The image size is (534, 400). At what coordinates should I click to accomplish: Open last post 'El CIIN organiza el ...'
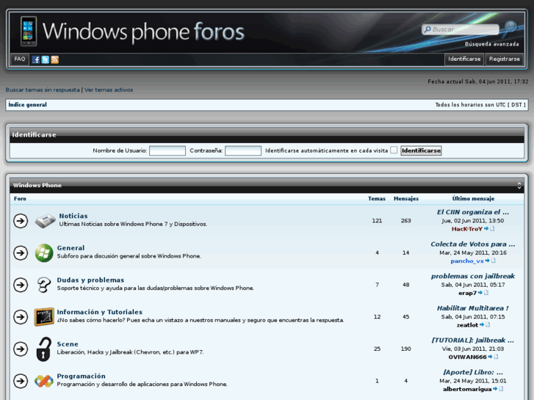coord(473,212)
